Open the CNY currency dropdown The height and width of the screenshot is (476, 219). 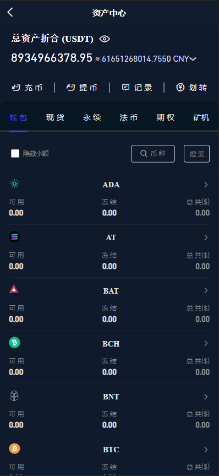click(193, 59)
